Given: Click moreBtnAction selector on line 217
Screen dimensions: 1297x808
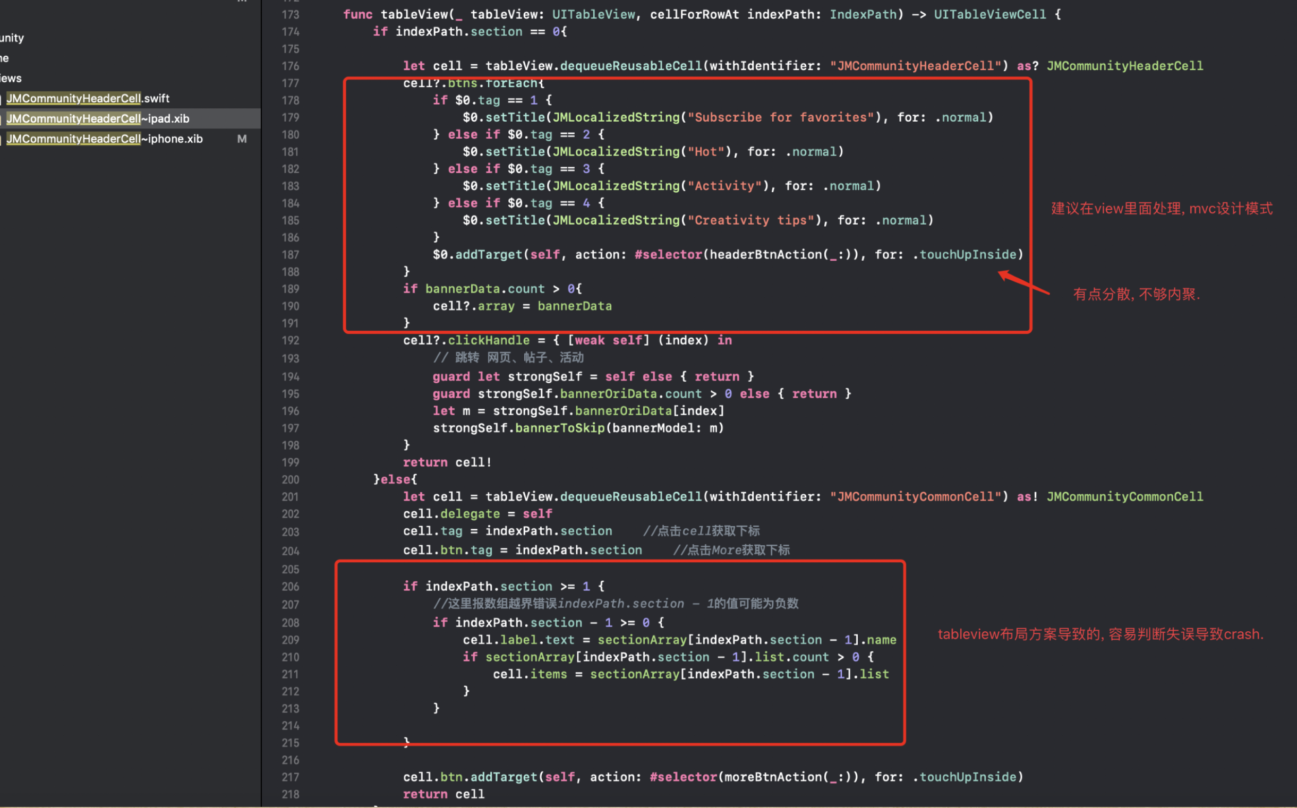Looking at the screenshot, I should click(773, 777).
